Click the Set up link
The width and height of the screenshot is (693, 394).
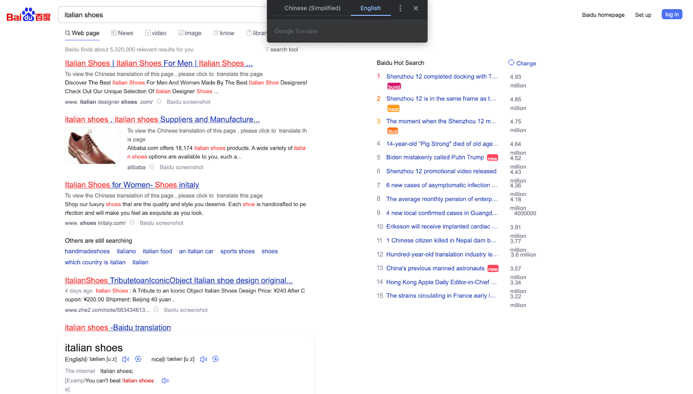click(643, 15)
